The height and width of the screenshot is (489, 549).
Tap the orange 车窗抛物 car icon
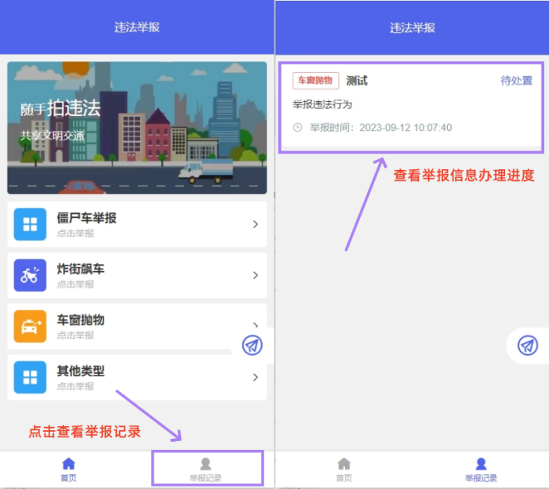click(x=30, y=326)
